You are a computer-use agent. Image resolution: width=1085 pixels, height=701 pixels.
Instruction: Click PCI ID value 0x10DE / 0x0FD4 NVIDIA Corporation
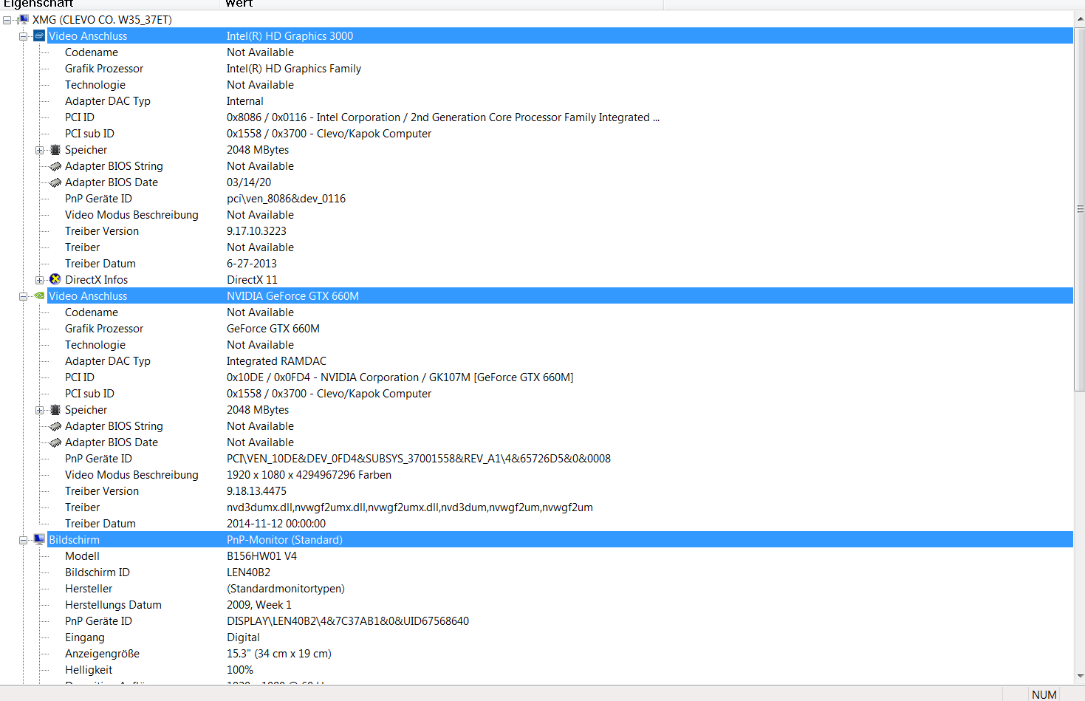(400, 377)
